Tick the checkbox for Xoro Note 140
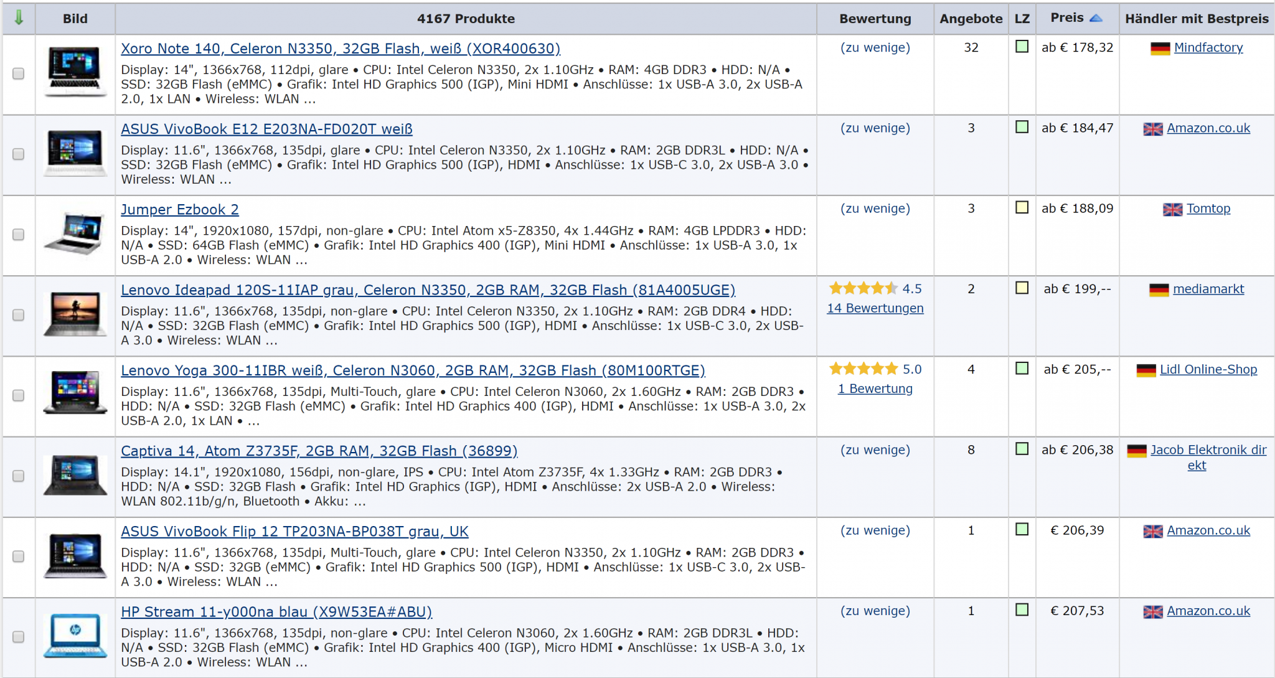Screen dimensions: 1275x678 pyautogui.click(x=19, y=73)
